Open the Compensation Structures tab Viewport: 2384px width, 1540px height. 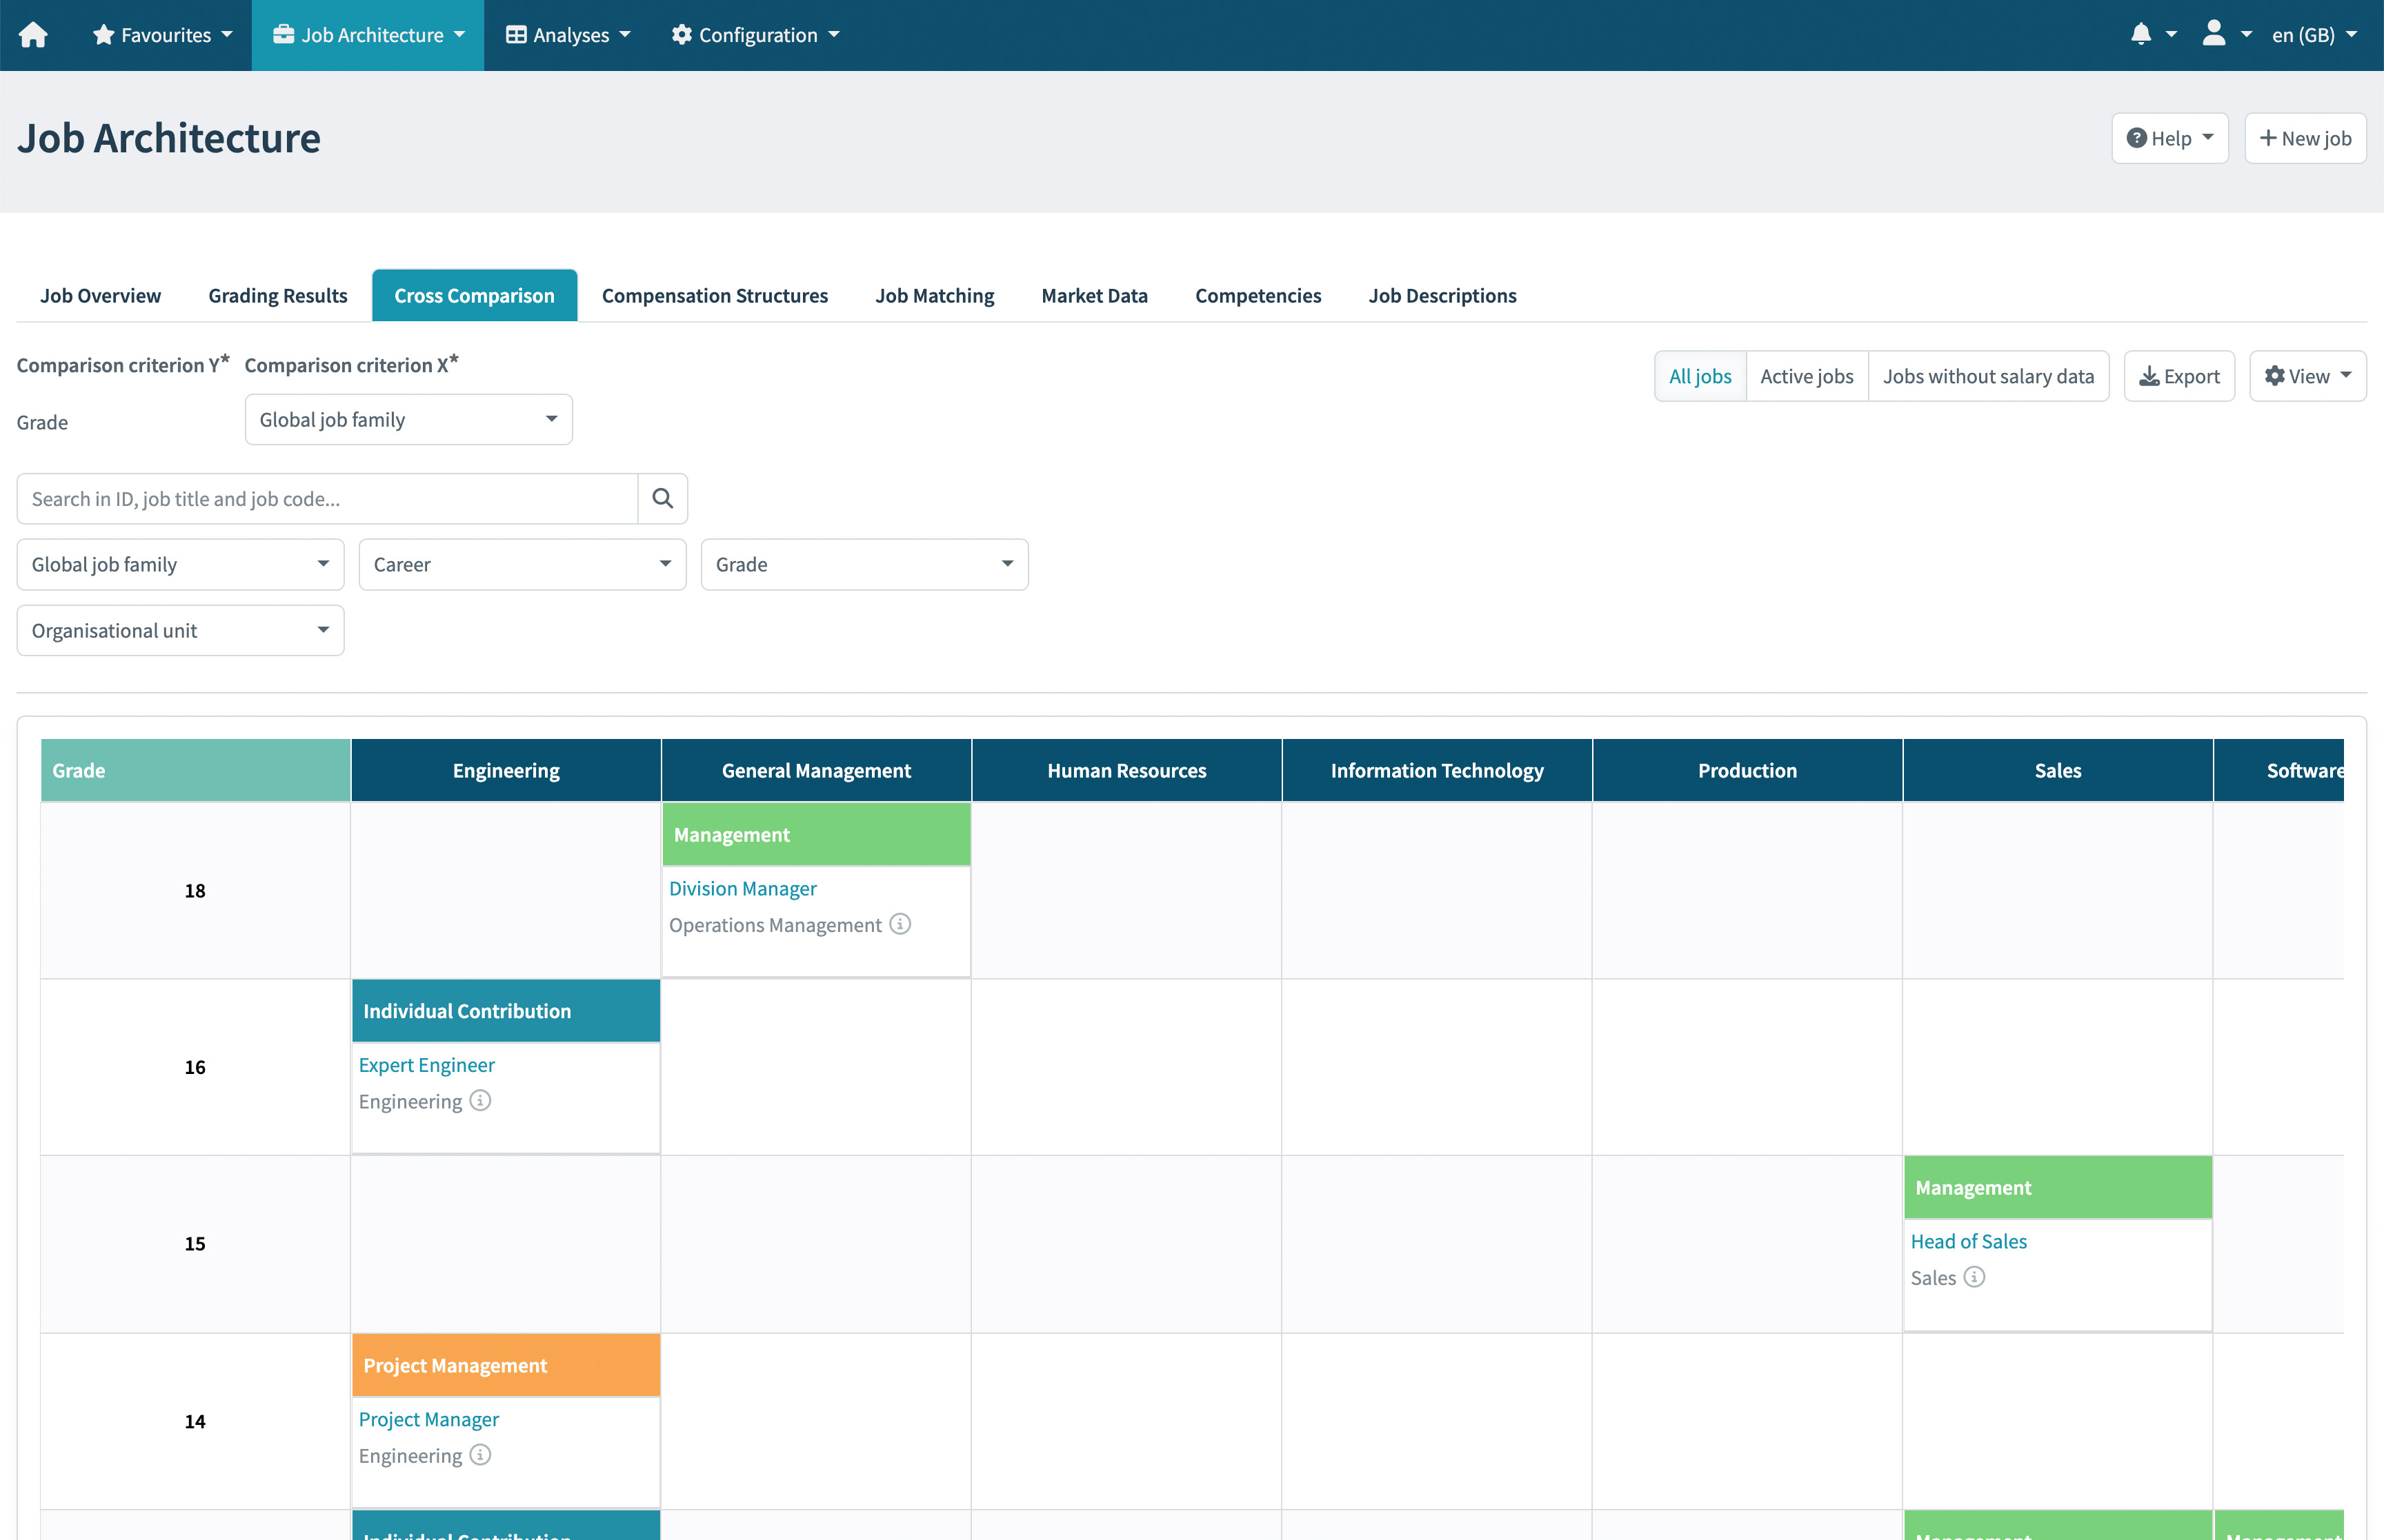(x=714, y=295)
